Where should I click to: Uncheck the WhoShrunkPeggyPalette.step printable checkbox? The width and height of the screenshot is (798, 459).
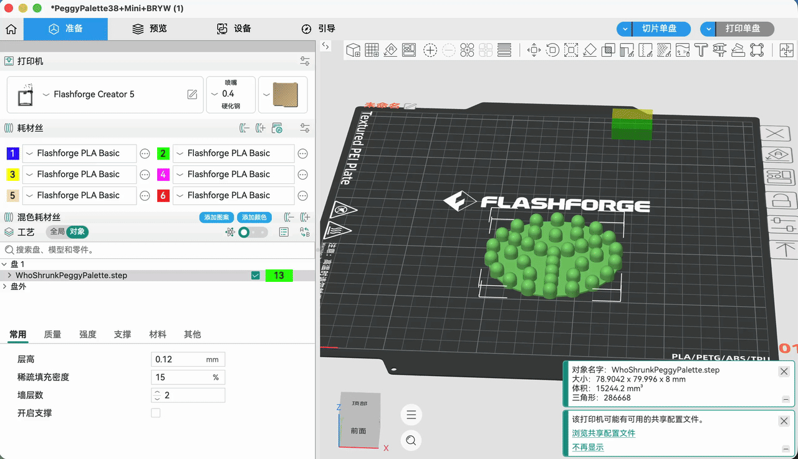(255, 275)
